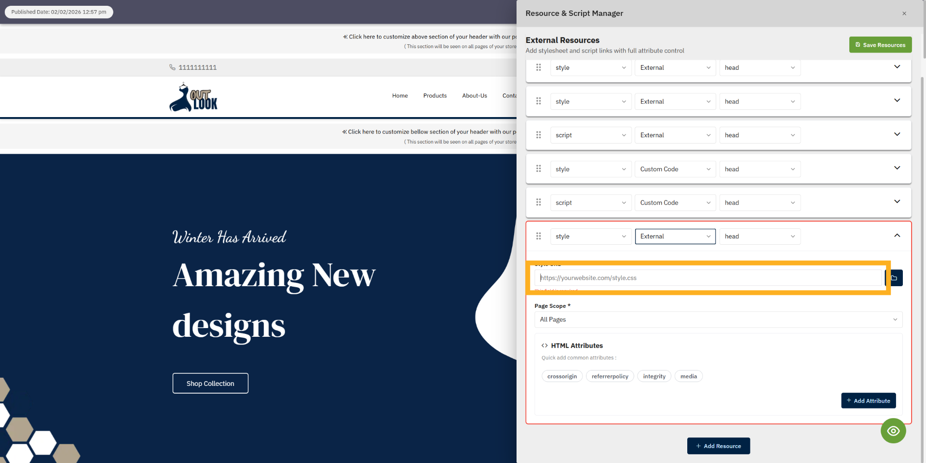This screenshot has width=926, height=463.
Task: Toggle the crossorigin attribute chip
Action: coord(561,376)
